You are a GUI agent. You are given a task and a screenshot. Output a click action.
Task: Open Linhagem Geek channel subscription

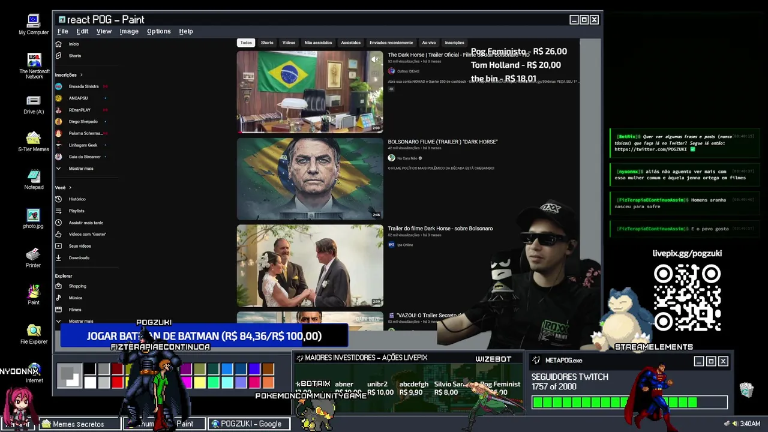click(x=82, y=145)
